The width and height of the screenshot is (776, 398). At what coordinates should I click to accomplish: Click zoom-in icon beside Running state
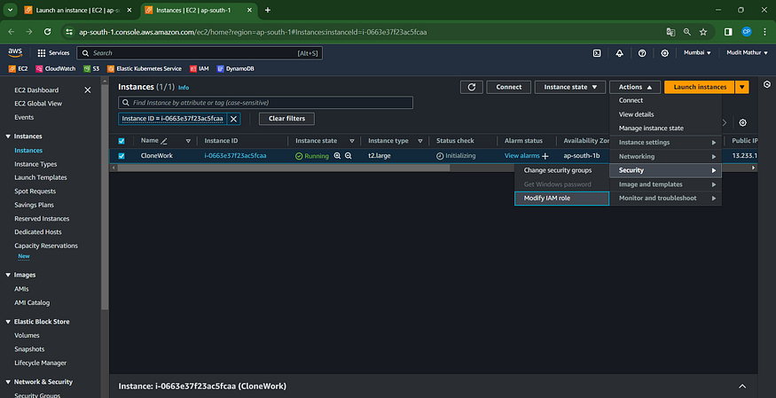tap(337, 156)
